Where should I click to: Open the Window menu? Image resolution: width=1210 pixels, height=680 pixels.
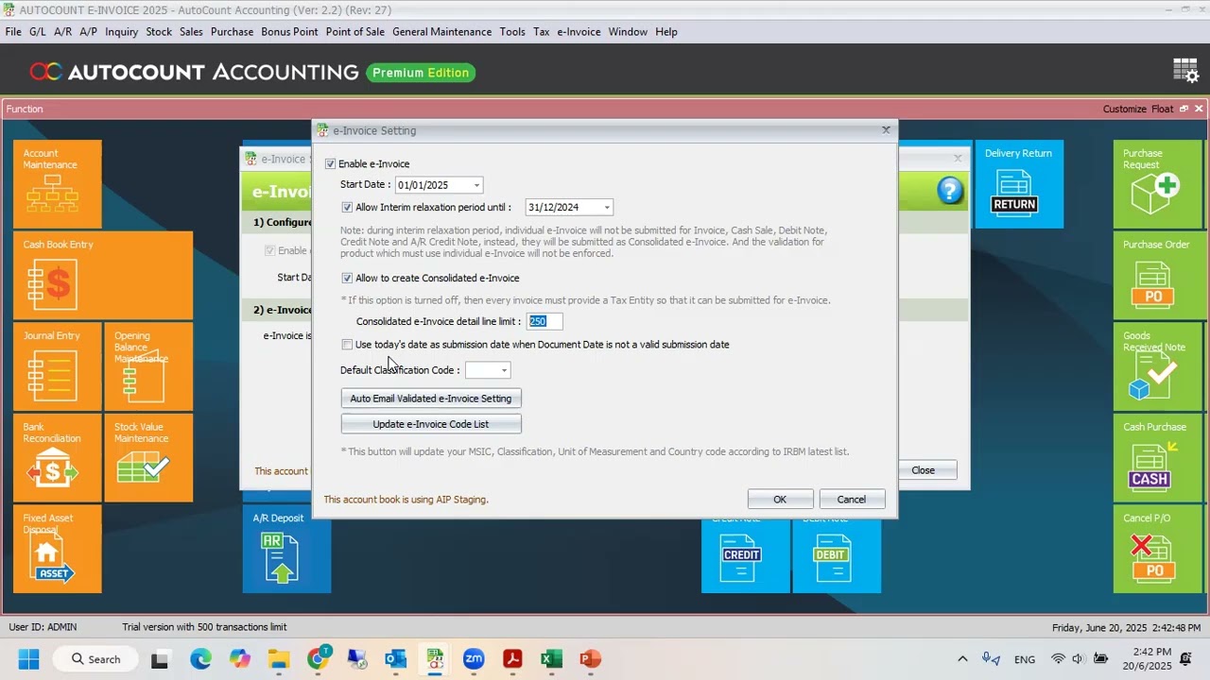628,32
